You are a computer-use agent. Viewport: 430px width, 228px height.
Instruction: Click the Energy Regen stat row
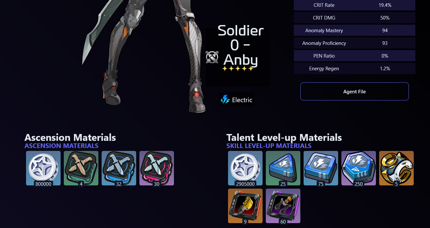[x=354, y=68]
